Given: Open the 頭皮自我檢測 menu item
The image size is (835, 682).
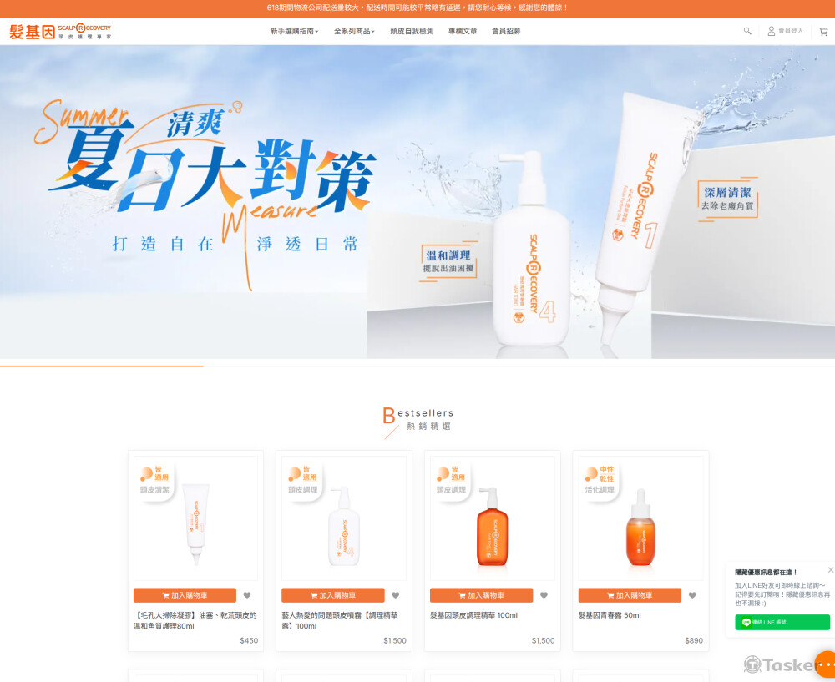Looking at the screenshot, I should [x=412, y=31].
